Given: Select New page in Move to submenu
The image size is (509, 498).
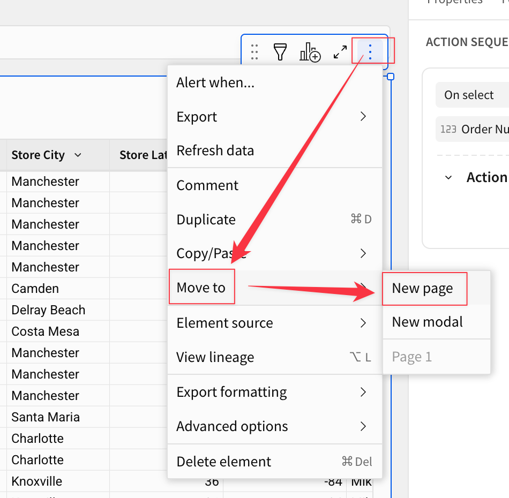Looking at the screenshot, I should (436, 288).
